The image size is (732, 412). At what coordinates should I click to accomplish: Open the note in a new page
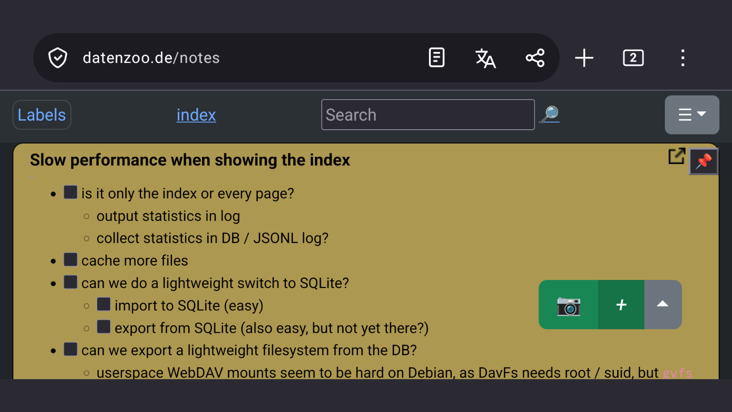click(x=676, y=155)
